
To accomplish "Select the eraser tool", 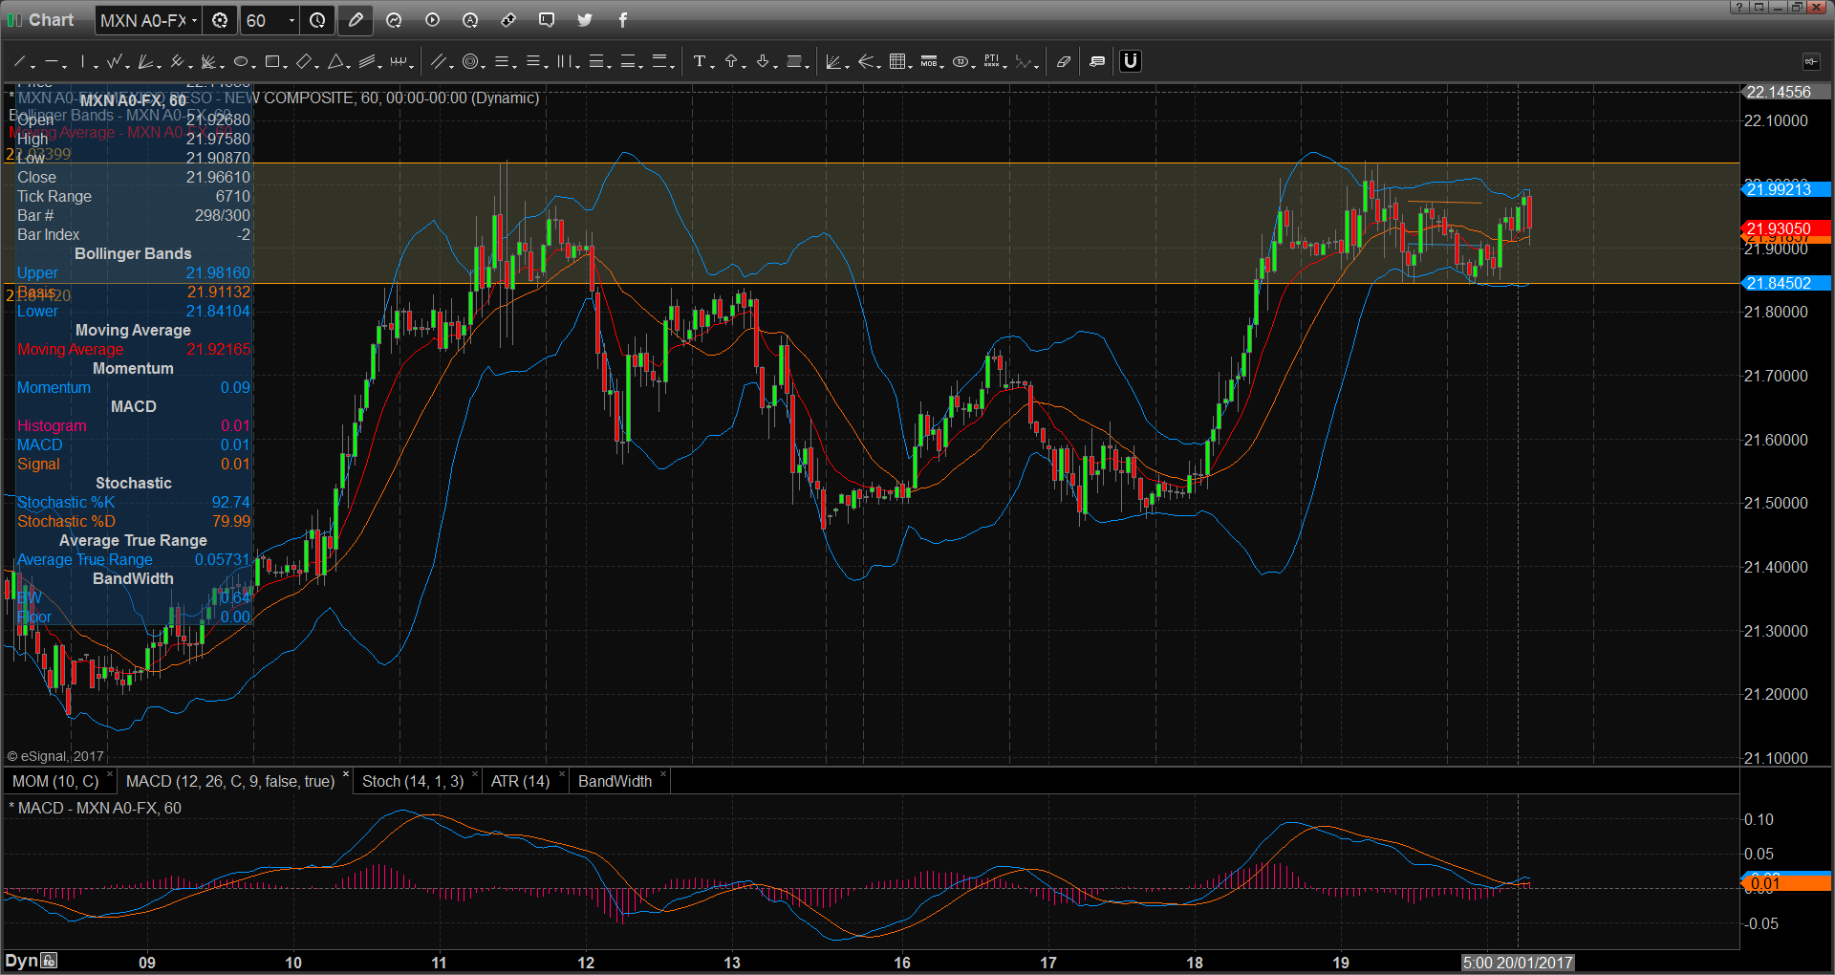I will tap(1063, 62).
